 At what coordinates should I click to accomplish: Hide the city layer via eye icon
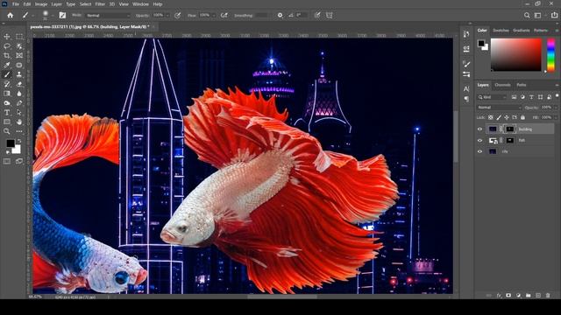[x=479, y=151]
